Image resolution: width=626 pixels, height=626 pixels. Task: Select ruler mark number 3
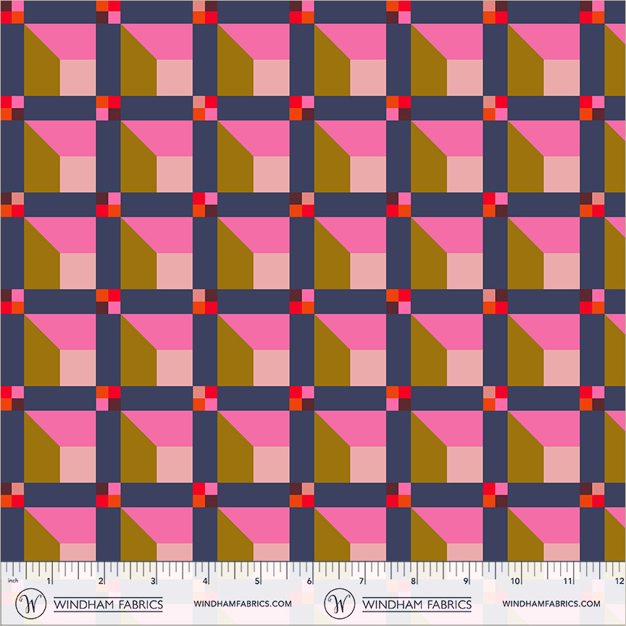click(x=153, y=581)
